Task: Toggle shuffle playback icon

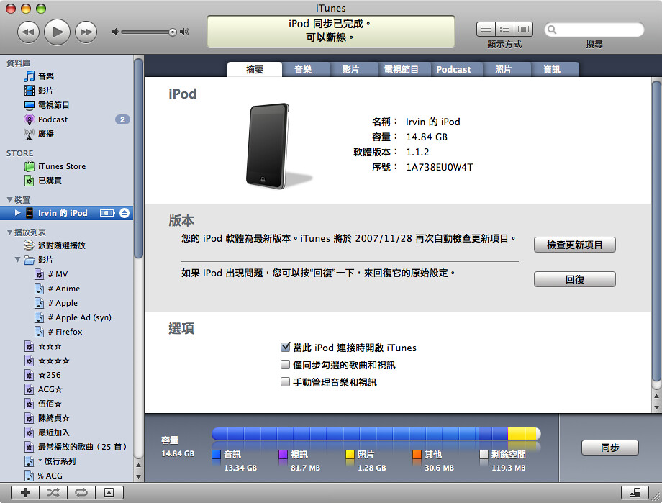Action: coord(53,492)
